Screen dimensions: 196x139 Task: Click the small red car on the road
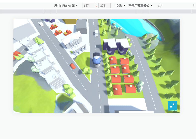click(73, 66)
